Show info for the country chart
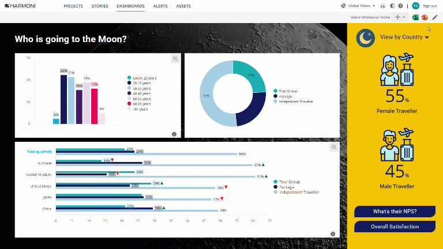Viewport: 443px width, 249px height. pyautogui.click(x=333, y=234)
